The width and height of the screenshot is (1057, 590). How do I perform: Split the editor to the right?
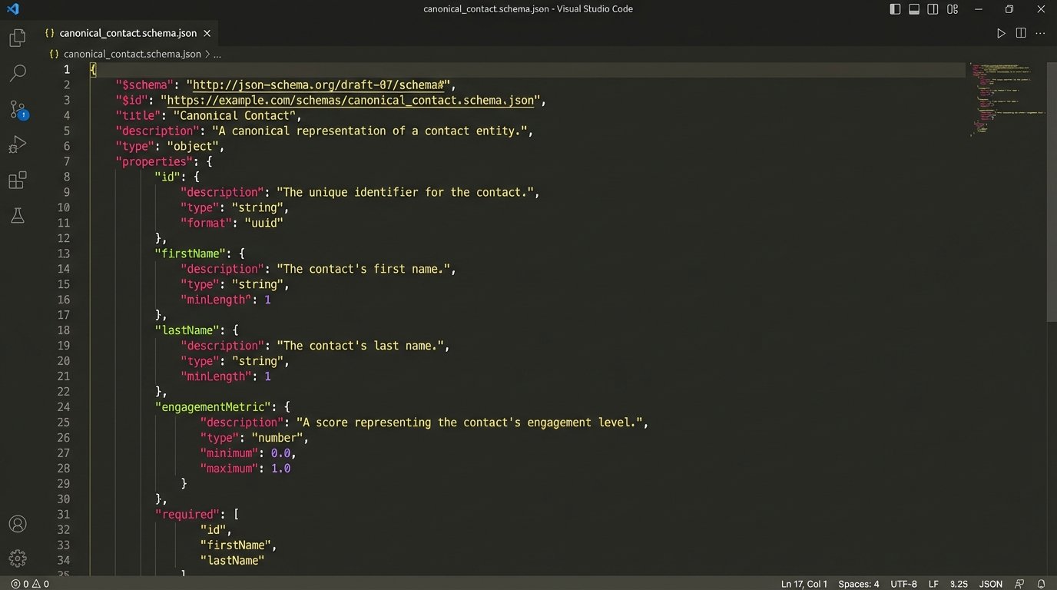[x=1021, y=33]
